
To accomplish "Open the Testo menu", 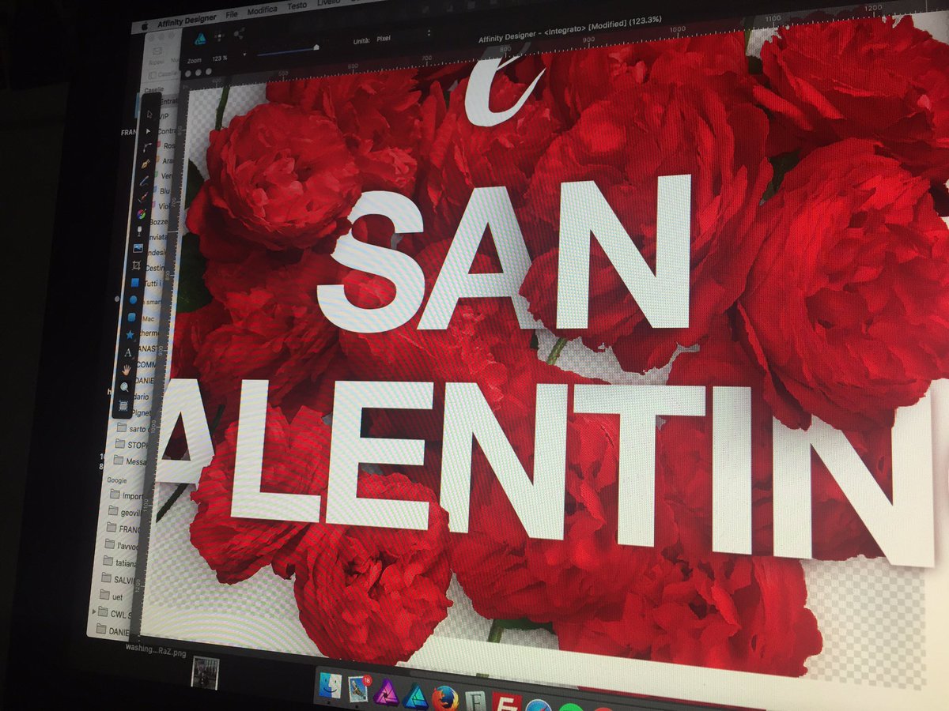I will click(297, 6).
